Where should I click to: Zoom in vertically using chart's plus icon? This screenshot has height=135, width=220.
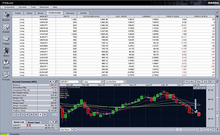coord(217,113)
